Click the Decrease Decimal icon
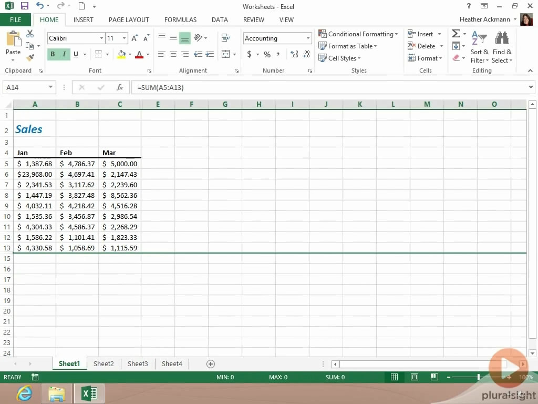This screenshot has height=404, width=538. [x=306, y=54]
